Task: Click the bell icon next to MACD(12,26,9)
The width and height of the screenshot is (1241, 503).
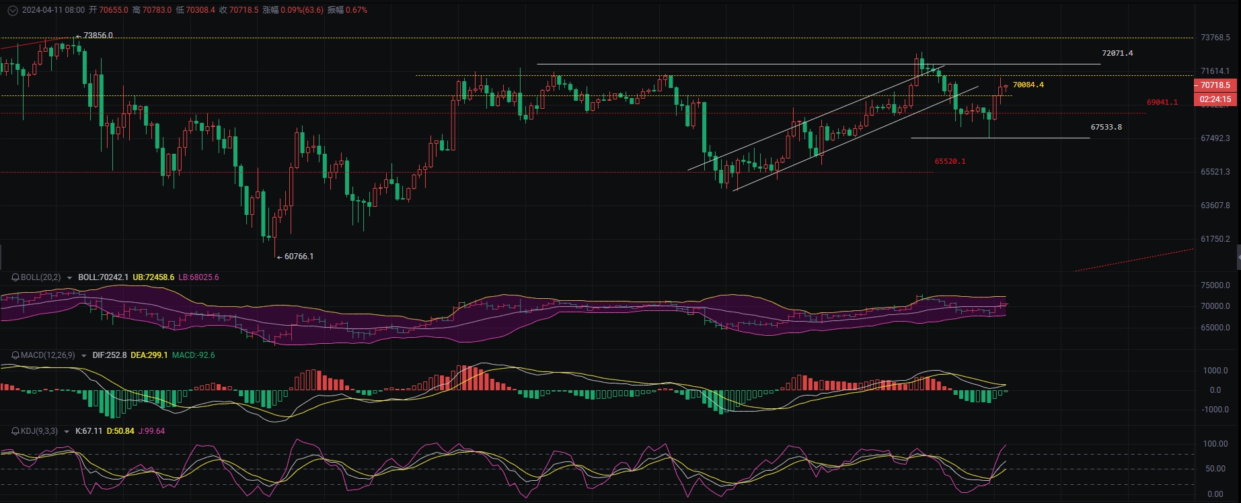Action: click(15, 355)
